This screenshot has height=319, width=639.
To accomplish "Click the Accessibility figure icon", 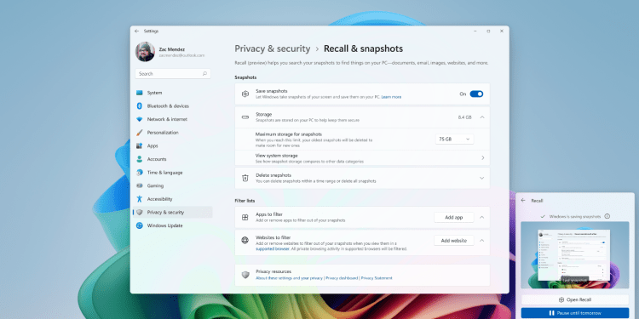I will tap(140, 199).
